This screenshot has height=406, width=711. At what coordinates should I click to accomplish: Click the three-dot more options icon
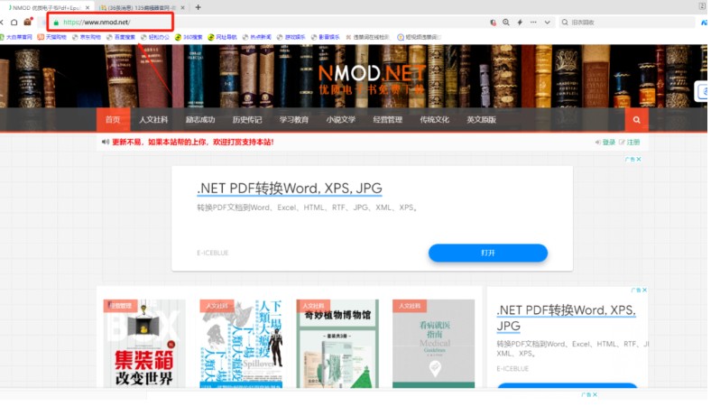coord(534,22)
